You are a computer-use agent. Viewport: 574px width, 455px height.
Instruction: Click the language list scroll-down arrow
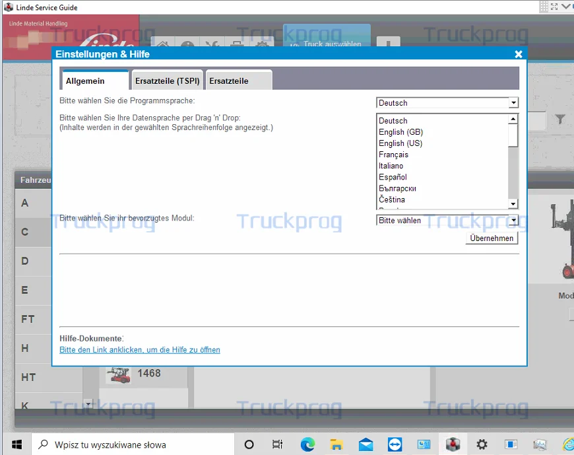513,203
